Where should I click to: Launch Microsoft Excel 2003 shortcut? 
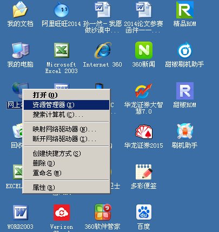62,50
